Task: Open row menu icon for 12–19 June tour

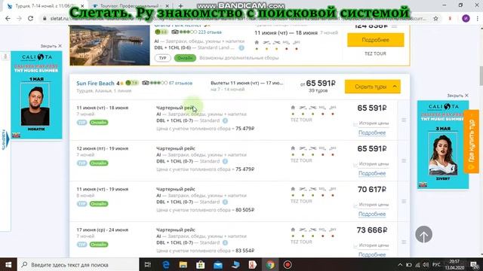Action: point(404,160)
